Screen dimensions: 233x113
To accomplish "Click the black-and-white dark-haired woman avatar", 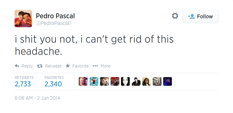I will pos(125,81).
